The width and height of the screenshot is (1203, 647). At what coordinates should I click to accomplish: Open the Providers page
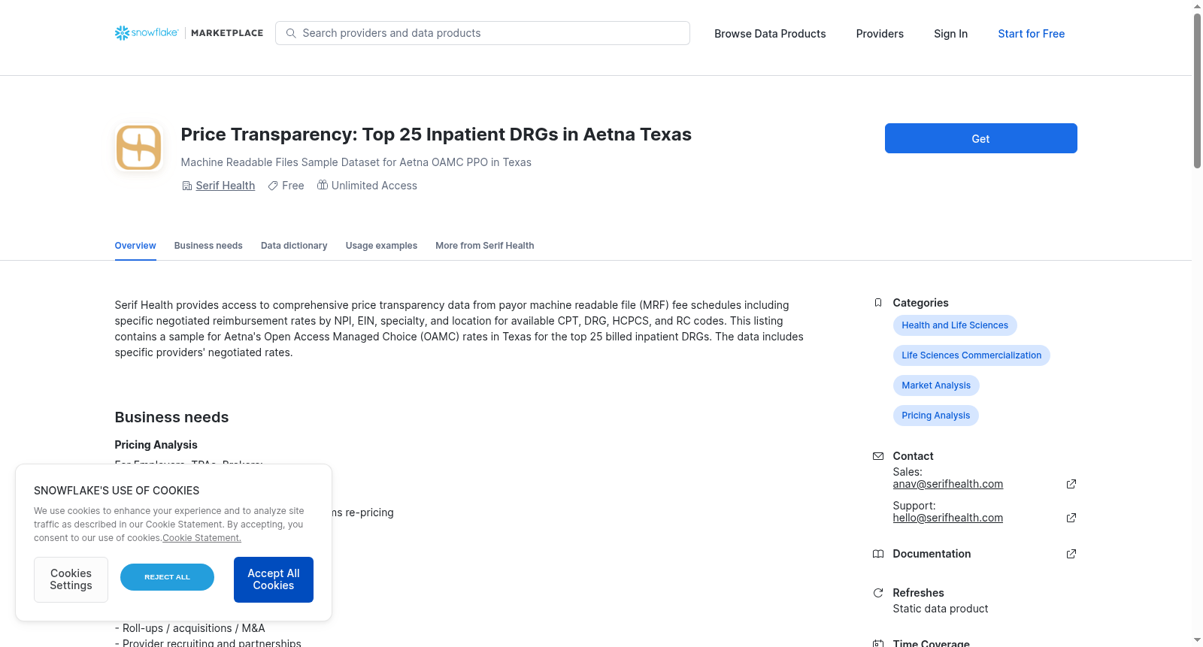(880, 34)
